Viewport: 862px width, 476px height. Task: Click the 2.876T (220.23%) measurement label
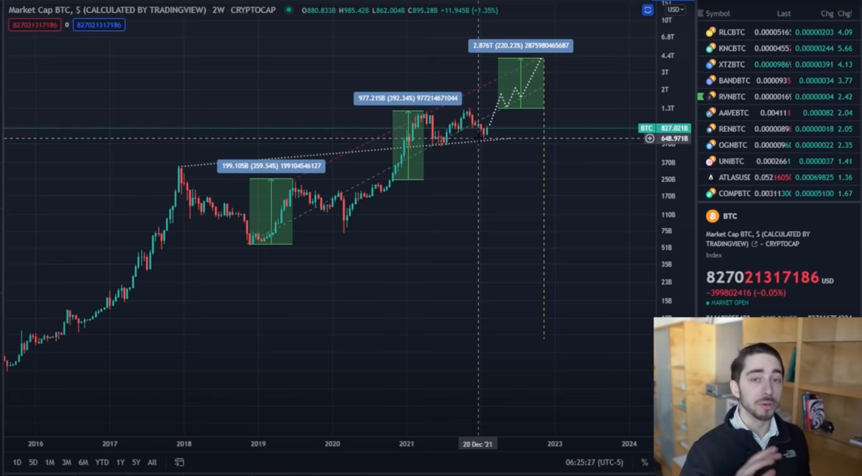(521, 46)
